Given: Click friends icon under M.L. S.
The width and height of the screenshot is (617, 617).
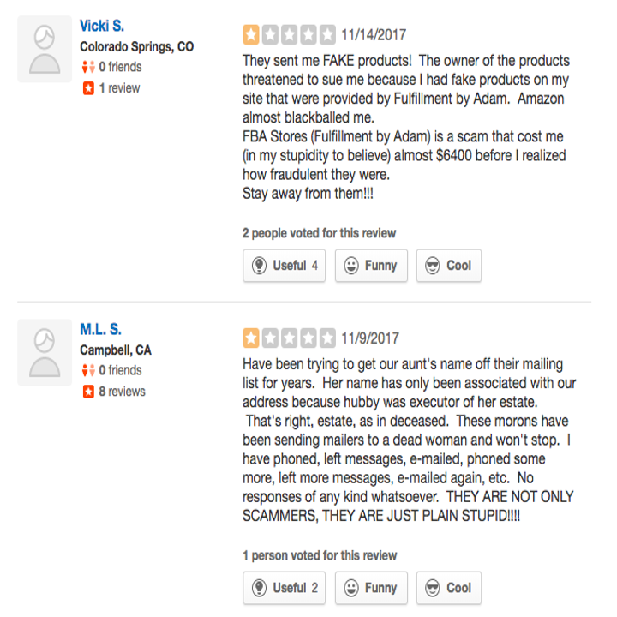Looking at the screenshot, I should click(87, 370).
